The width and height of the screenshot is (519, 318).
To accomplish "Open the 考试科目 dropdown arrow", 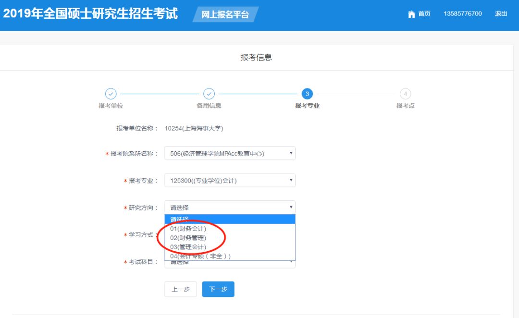I will 291,262.
